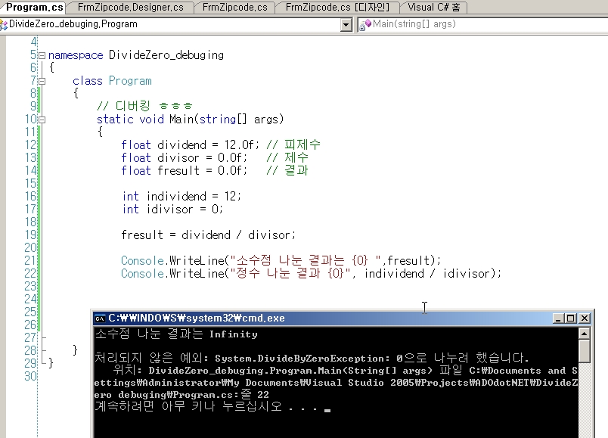The width and height of the screenshot is (608, 438).
Task: Open the FrmZipcode.Designer.cs tab
Action: pyautogui.click(x=130, y=8)
